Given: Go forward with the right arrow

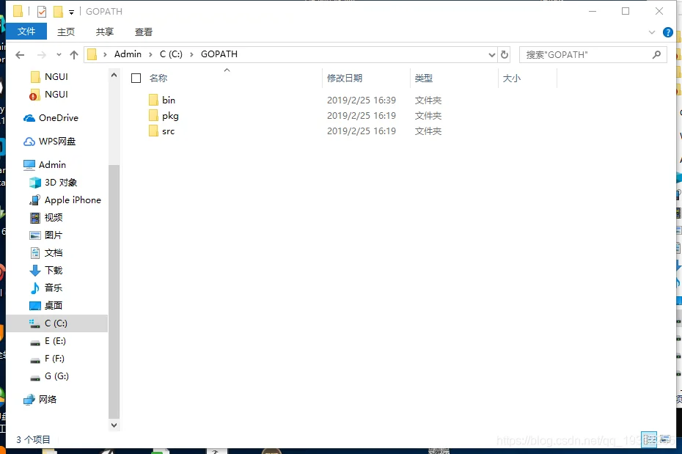Looking at the screenshot, I should pos(42,55).
